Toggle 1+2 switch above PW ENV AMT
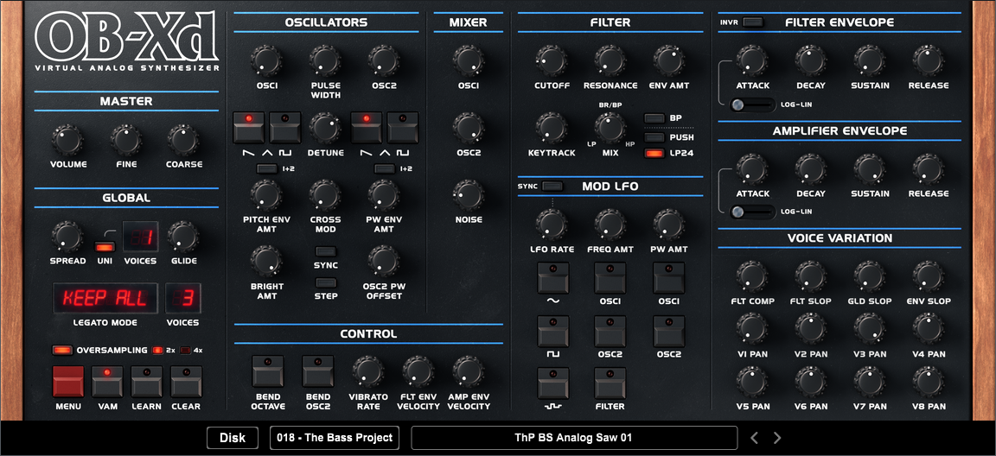This screenshot has width=996, height=456. click(x=385, y=168)
